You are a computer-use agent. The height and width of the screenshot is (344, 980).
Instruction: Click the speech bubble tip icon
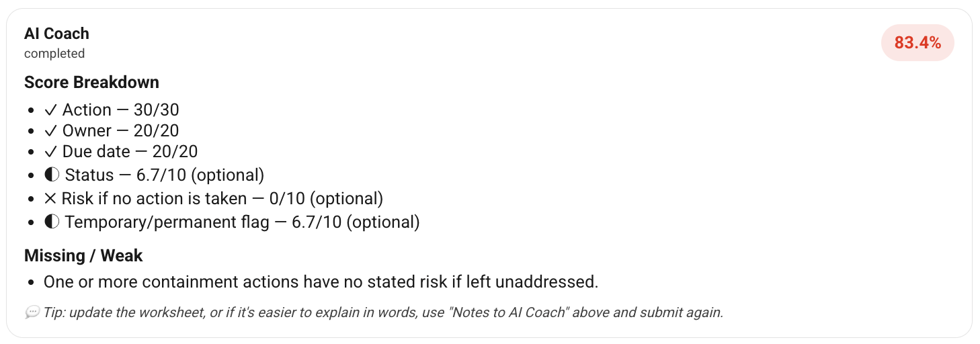[32, 312]
